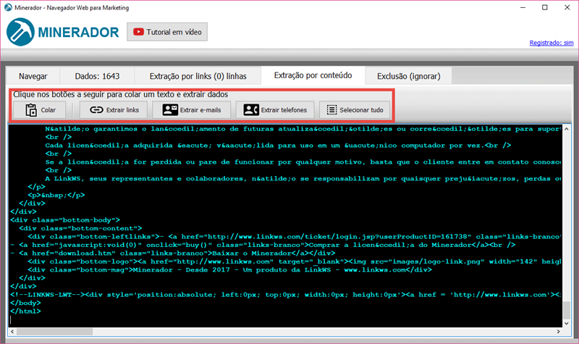This screenshot has width=579, height=344.
Task: Click the </html> line in code
Action: [x=25, y=311]
